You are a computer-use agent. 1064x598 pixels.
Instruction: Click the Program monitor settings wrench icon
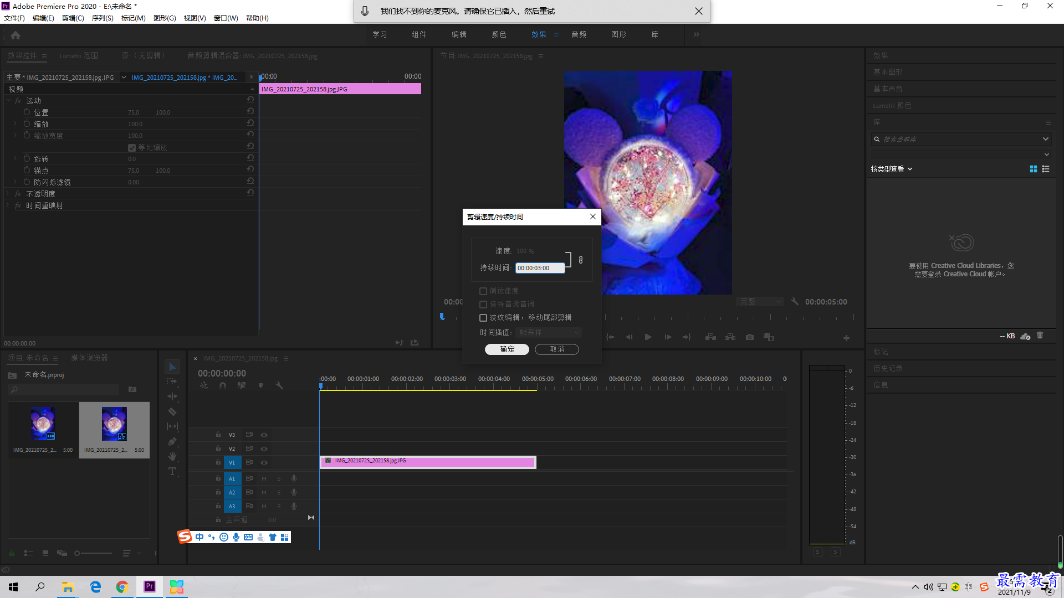point(795,301)
